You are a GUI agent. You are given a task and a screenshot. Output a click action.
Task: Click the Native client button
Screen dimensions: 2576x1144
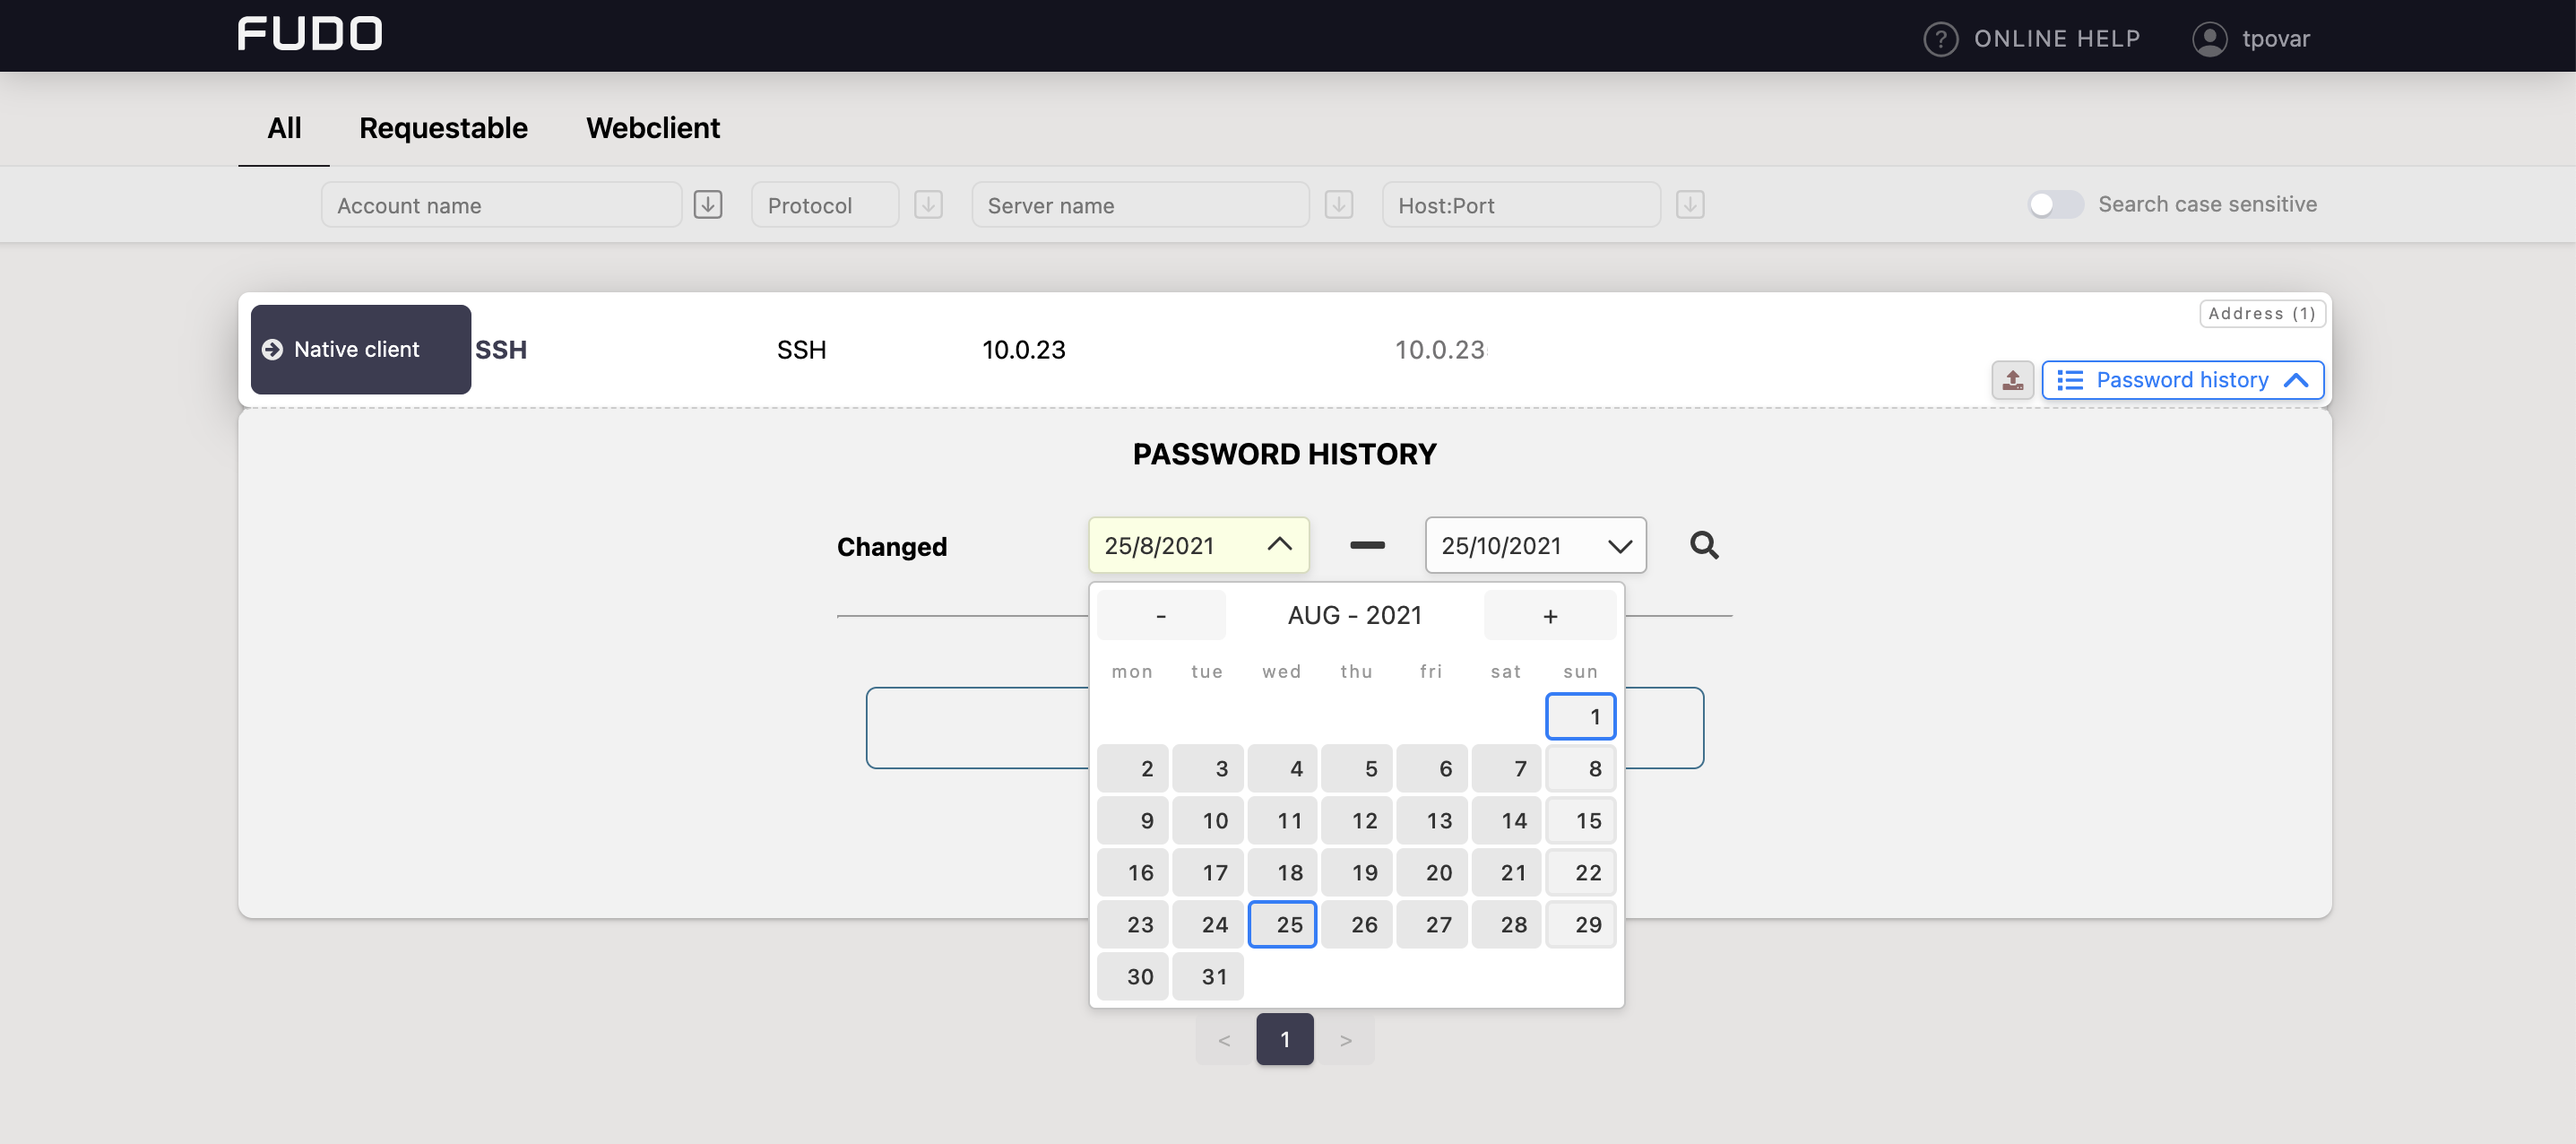361,349
